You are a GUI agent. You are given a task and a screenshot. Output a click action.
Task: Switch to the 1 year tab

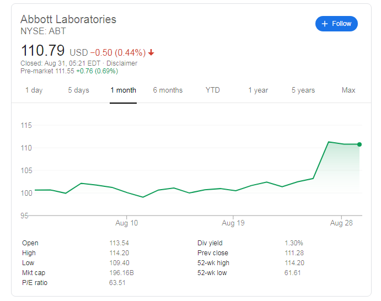coord(258,90)
